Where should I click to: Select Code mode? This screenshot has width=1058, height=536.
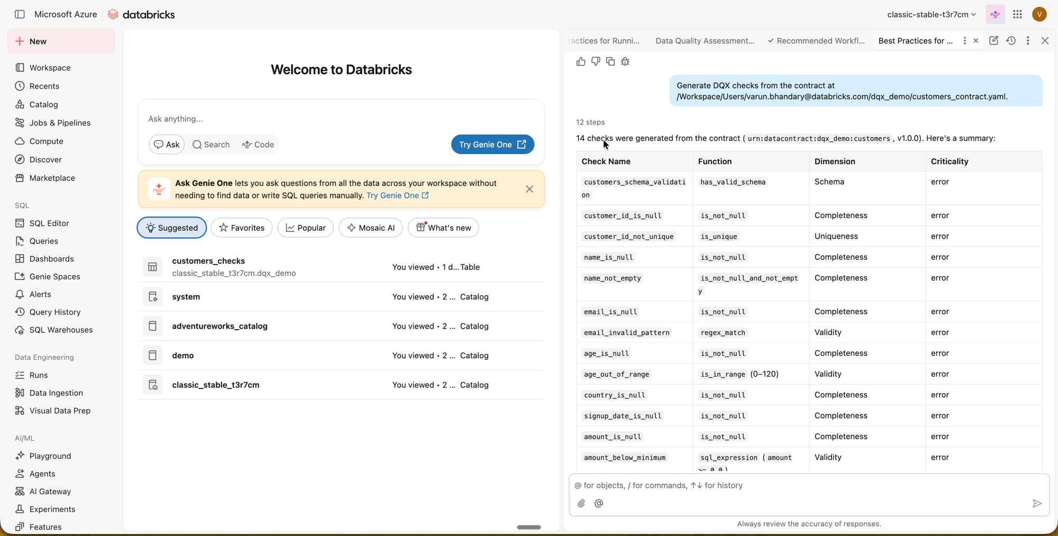tap(258, 144)
